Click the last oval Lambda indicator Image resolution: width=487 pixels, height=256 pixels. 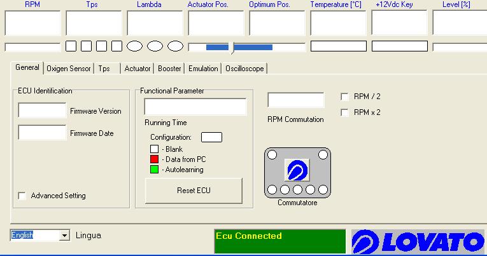[x=175, y=46]
